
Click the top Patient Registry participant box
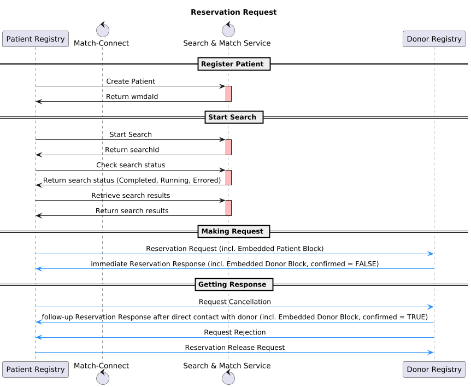(x=36, y=39)
